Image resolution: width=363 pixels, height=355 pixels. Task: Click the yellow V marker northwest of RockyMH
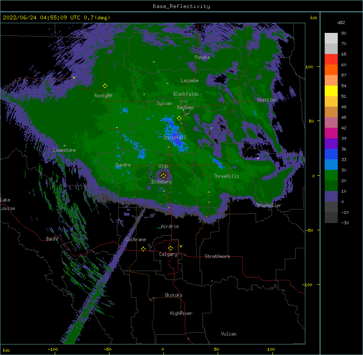pos(74,78)
